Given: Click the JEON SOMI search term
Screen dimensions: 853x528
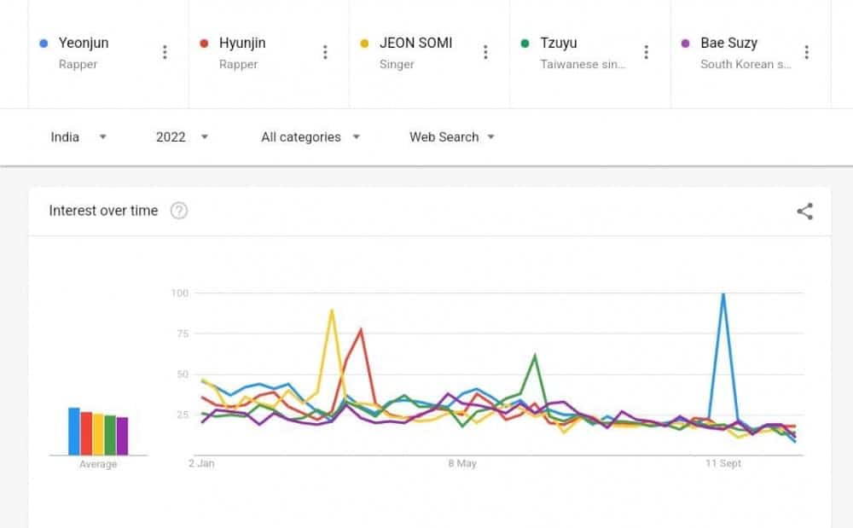Looking at the screenshot, I should pos(415,43).
